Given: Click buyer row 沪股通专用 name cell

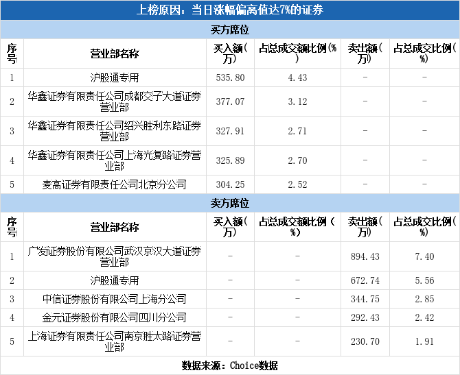Looking at the screenshot, I should (115, 77).
